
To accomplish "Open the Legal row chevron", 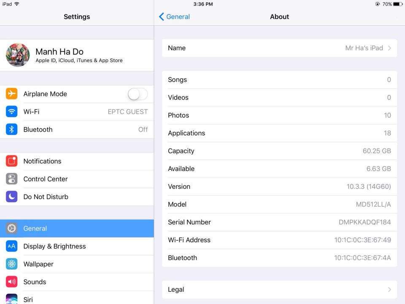I will (389, 290).
